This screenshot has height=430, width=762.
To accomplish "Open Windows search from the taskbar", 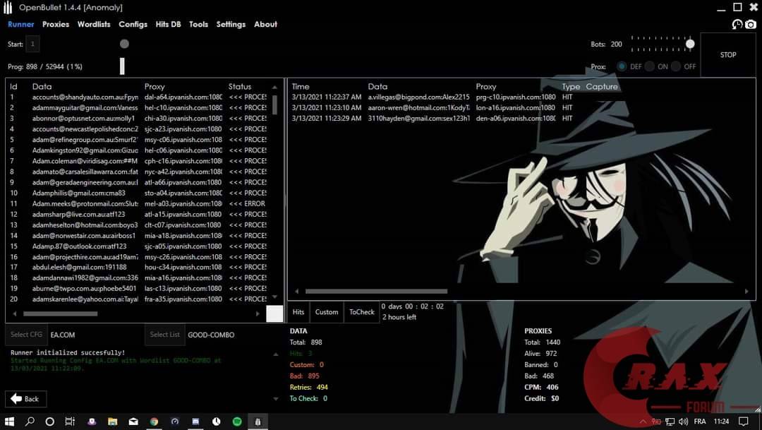I will [30, 422].
